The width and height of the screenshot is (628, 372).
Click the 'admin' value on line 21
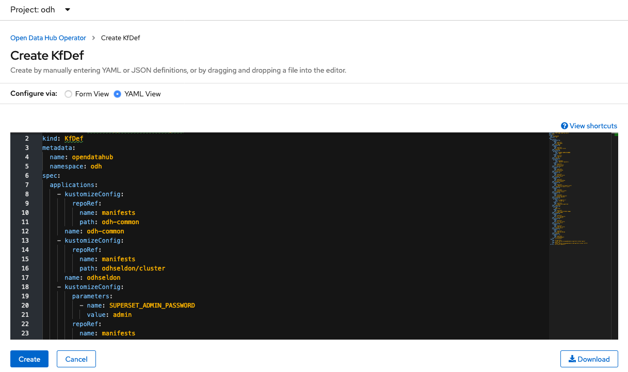pos(122,315)
